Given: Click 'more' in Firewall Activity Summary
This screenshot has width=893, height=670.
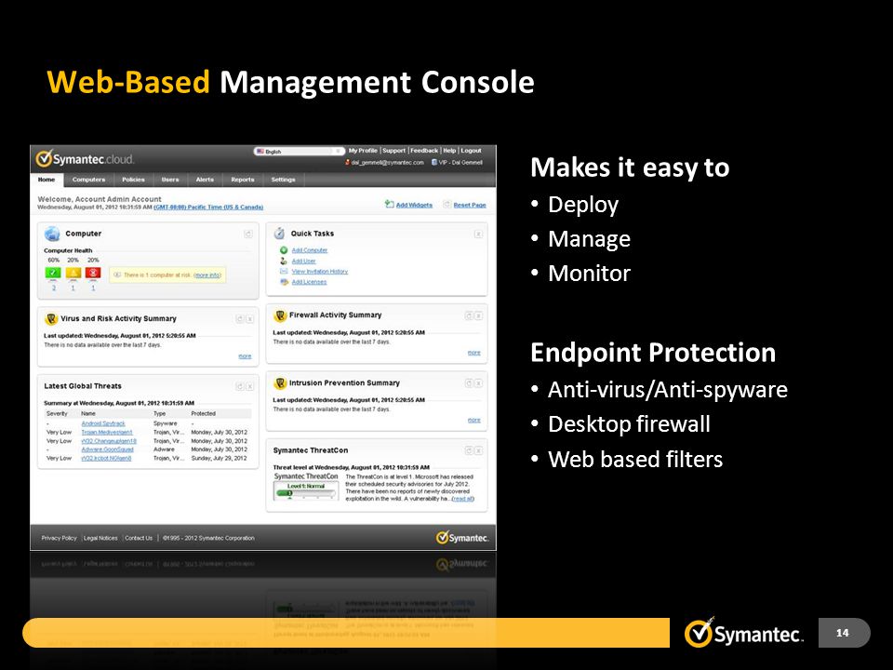Looking at the screenshot, I should [x=473, y=353].
